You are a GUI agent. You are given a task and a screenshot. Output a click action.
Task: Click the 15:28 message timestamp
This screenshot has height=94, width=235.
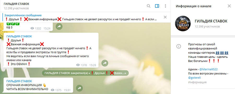click(x=93, y=65)
